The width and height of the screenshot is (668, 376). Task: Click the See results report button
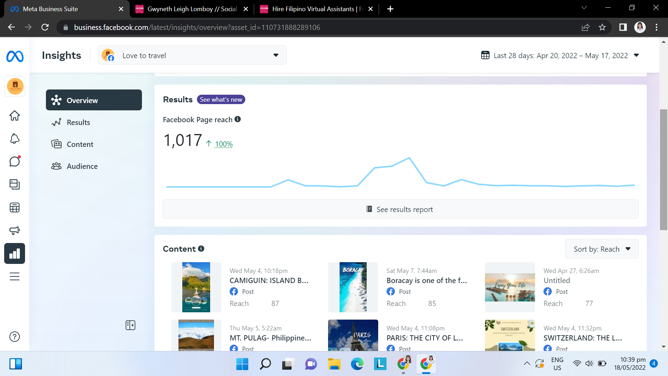click(400, 209)
